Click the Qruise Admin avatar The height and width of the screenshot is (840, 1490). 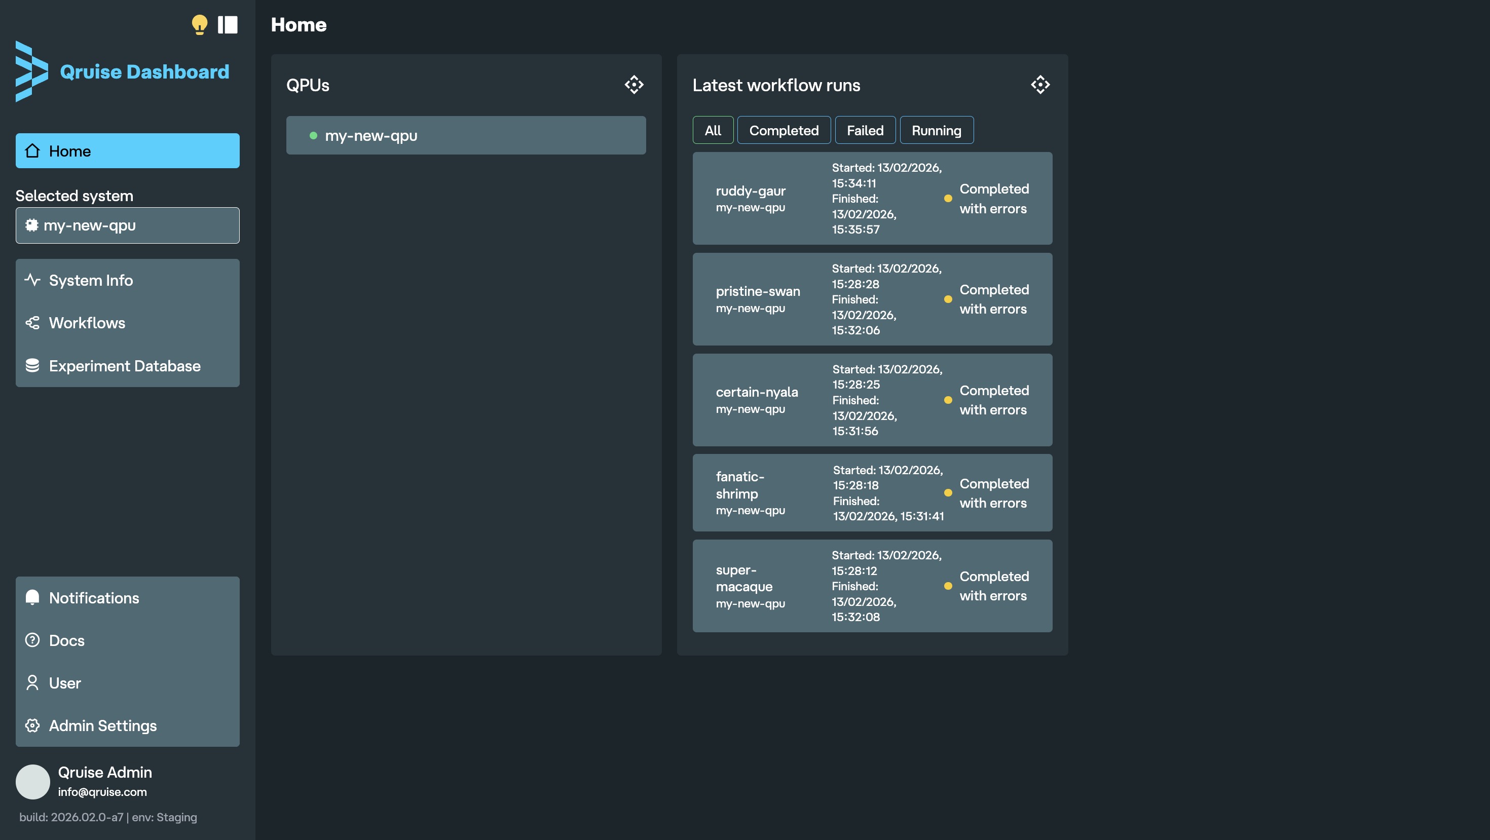pyautogui.click(x=32, y=782)
